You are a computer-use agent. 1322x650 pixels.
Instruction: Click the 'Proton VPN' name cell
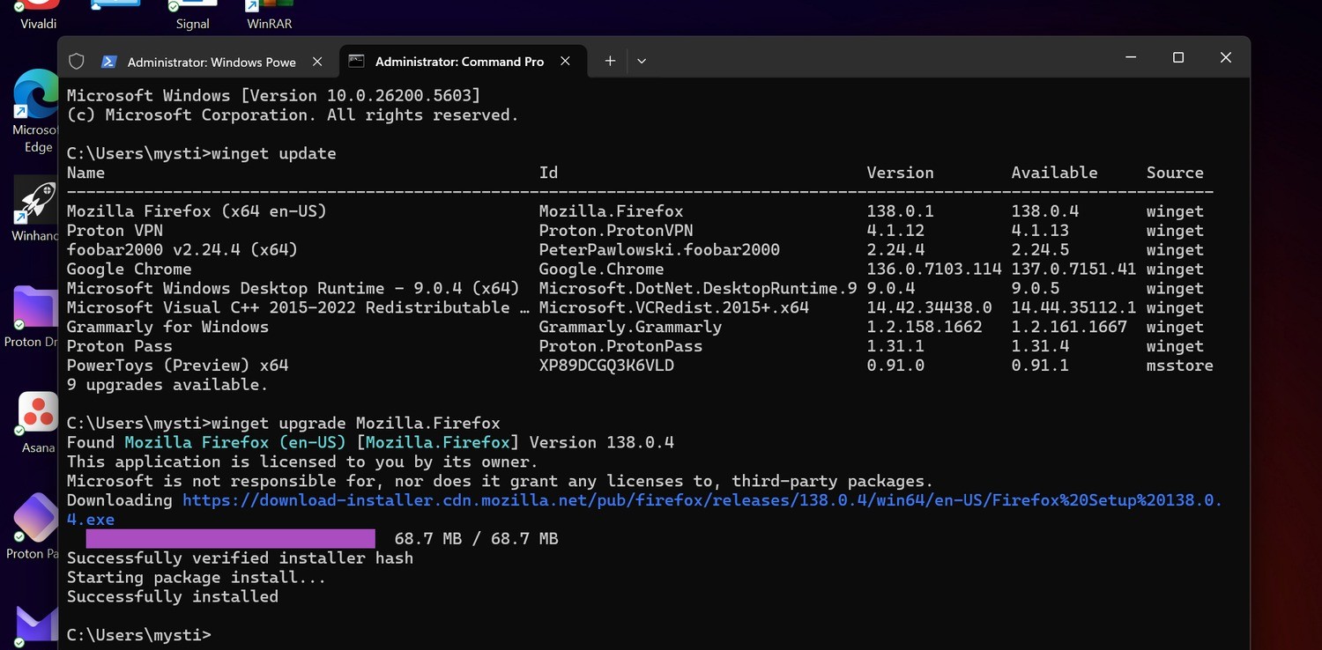[x=115, y=231]
